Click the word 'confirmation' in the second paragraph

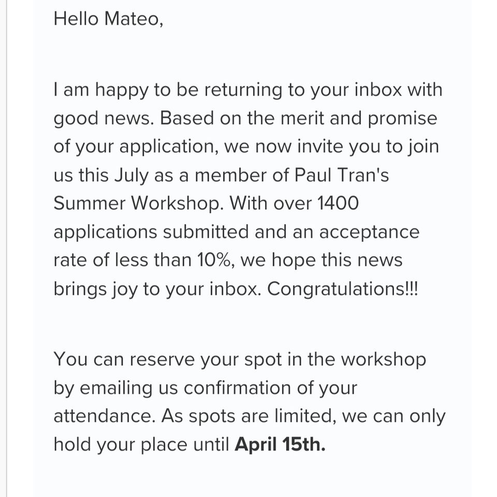click(238, 388)
